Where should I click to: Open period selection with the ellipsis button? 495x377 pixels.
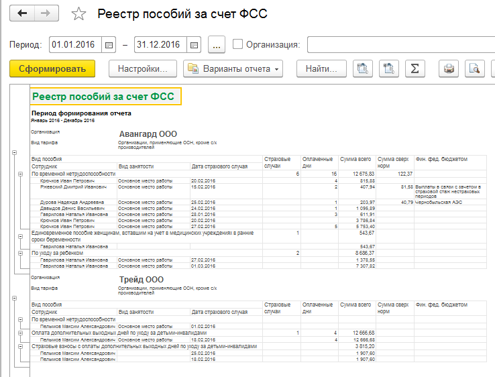pos(217,45)
